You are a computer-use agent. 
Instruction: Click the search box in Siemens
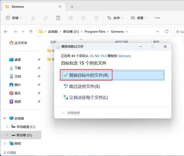click(x=179, y=32)
